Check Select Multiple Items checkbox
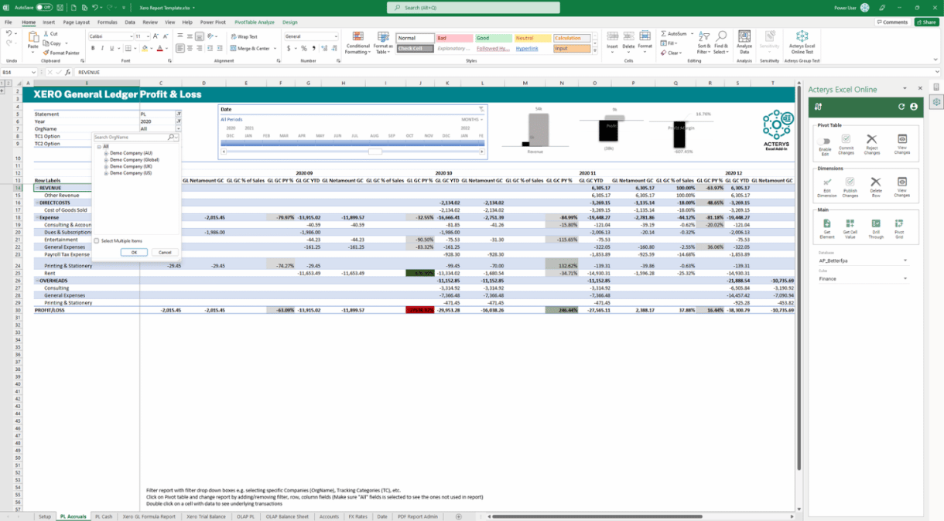The height and width of the screenshot is (521, 944). coord(97,240)
